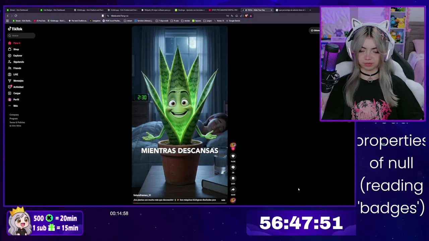Open YouTube bookmark in bookmarks bar
Image resolution: width=429 pixels, height=241 pixels.
tap(40, 21)
